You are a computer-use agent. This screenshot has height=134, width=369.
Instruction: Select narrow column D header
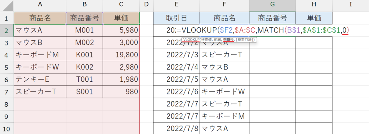coord(146,6)
